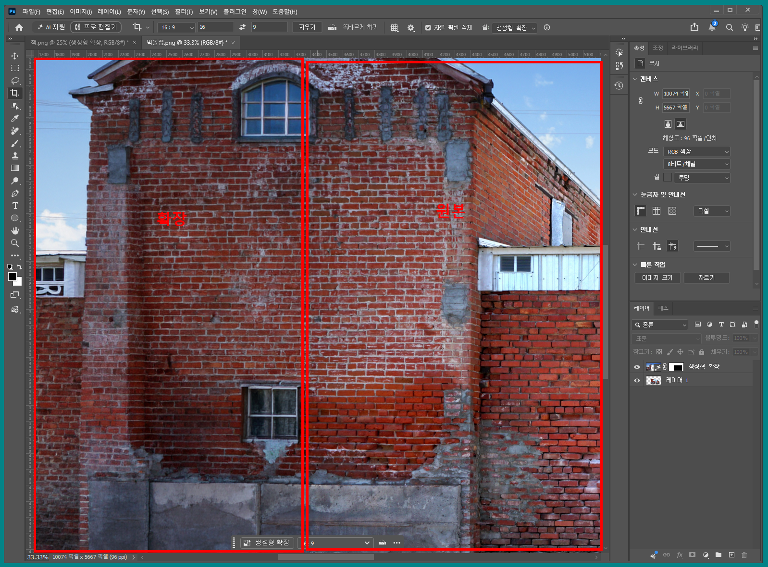768x567 pixels.
Task: Select the Move tool
Action: click(15, 56)
